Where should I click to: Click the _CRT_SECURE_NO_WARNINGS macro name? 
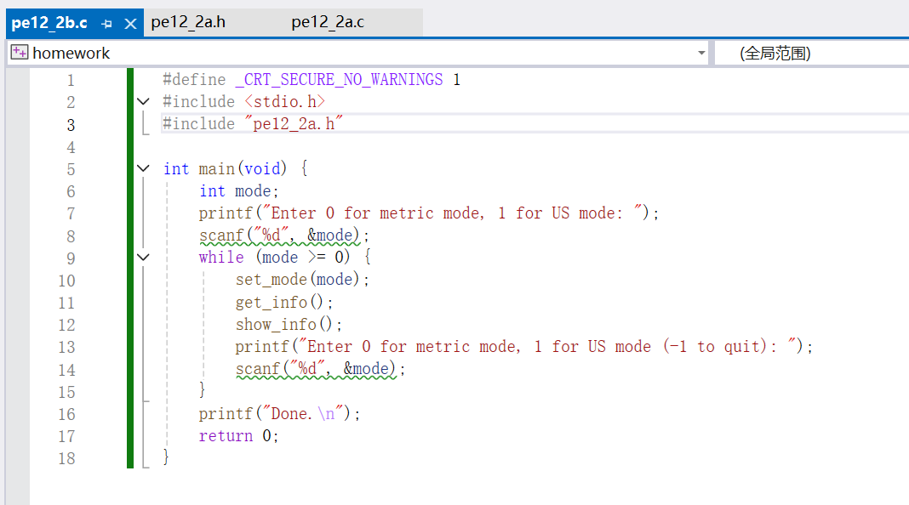coord(339,79)
